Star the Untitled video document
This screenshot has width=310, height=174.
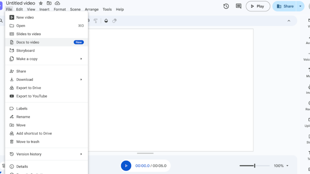41,3
